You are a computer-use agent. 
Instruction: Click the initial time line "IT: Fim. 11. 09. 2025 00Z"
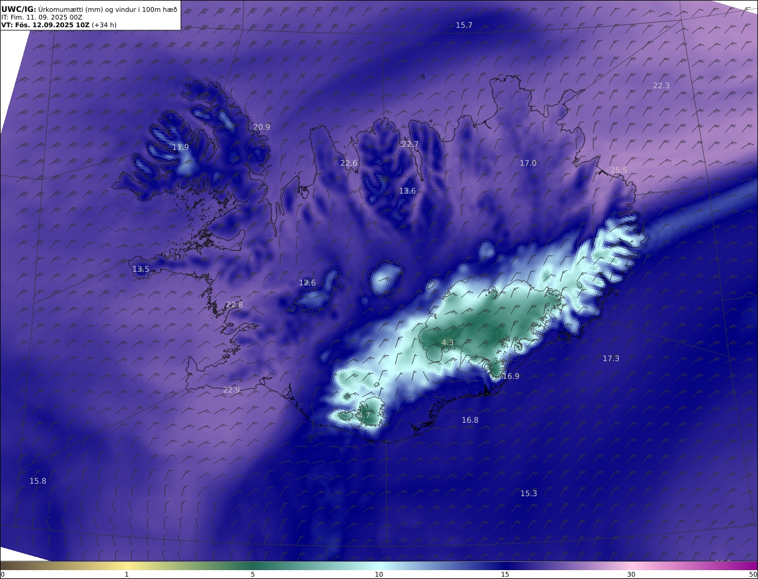click(x=41, y=17)
